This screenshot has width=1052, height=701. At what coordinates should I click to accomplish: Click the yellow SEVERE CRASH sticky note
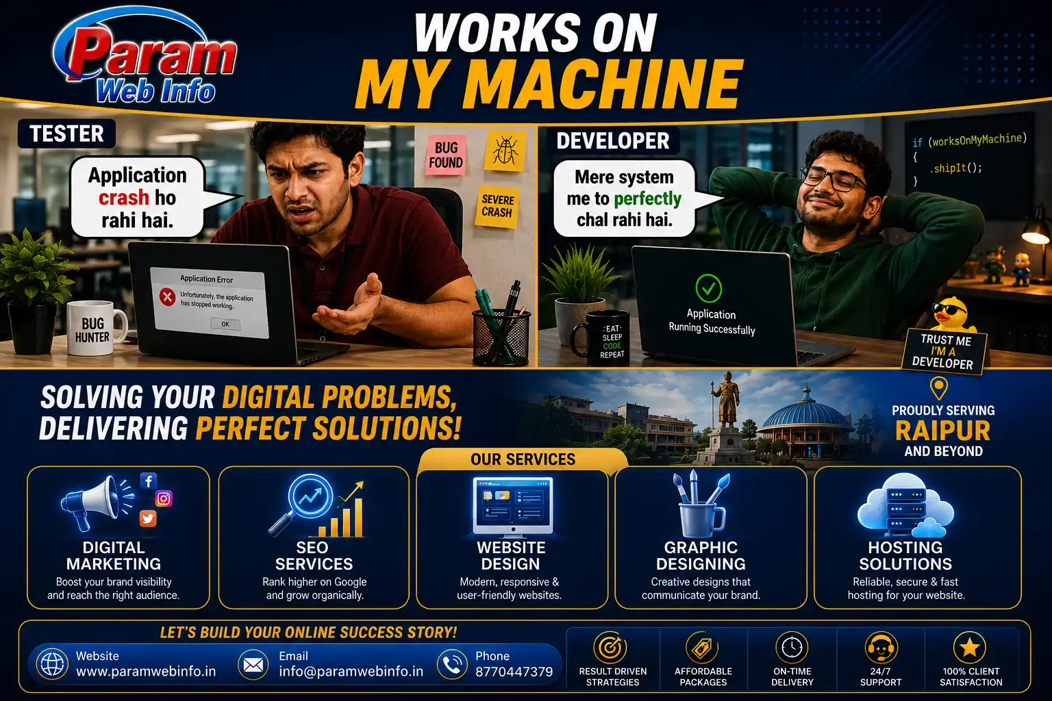[x=497, y=206]
